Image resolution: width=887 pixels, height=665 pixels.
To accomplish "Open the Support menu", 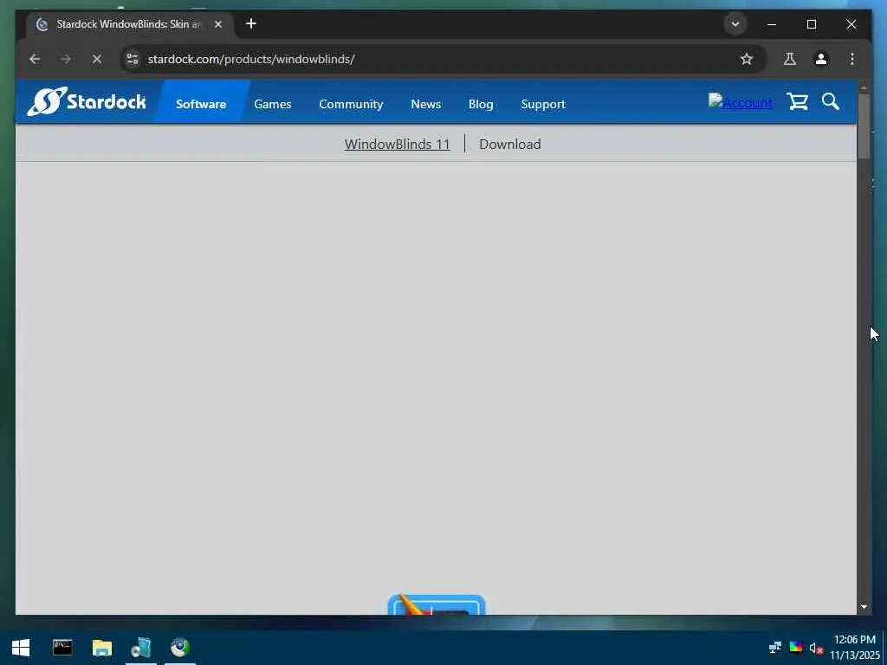I will coord(543,104).
